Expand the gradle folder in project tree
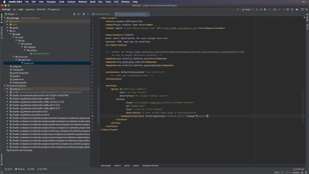The image size is (309, 174). click(x=8, y=28)
